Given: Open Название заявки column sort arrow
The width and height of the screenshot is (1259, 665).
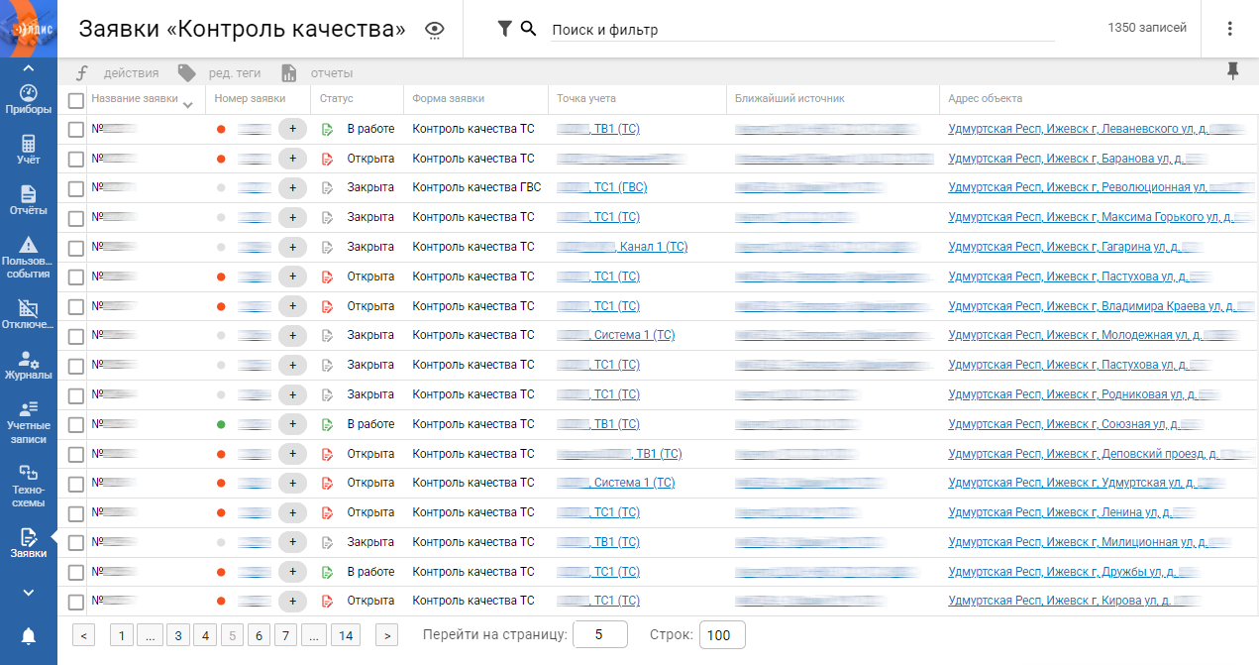Looking at the screenshot, I should tap(187, 105).
